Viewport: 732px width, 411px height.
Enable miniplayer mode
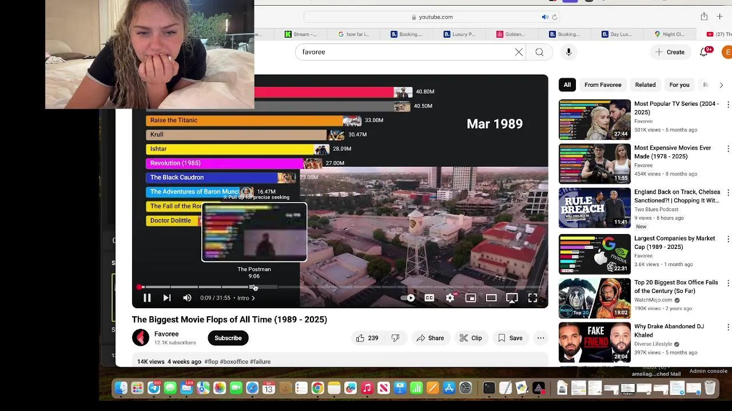(x=471, y=298)
